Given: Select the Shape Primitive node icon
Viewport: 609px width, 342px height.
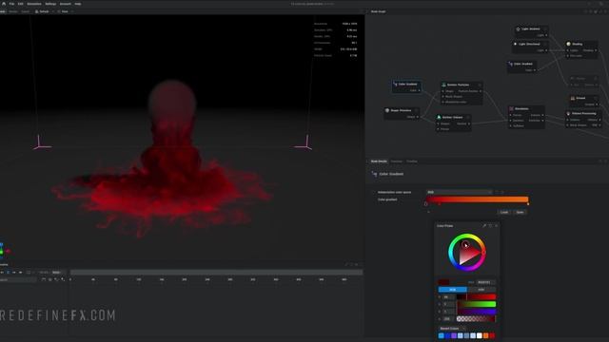Looking at the screenshot, I should 387,110.
